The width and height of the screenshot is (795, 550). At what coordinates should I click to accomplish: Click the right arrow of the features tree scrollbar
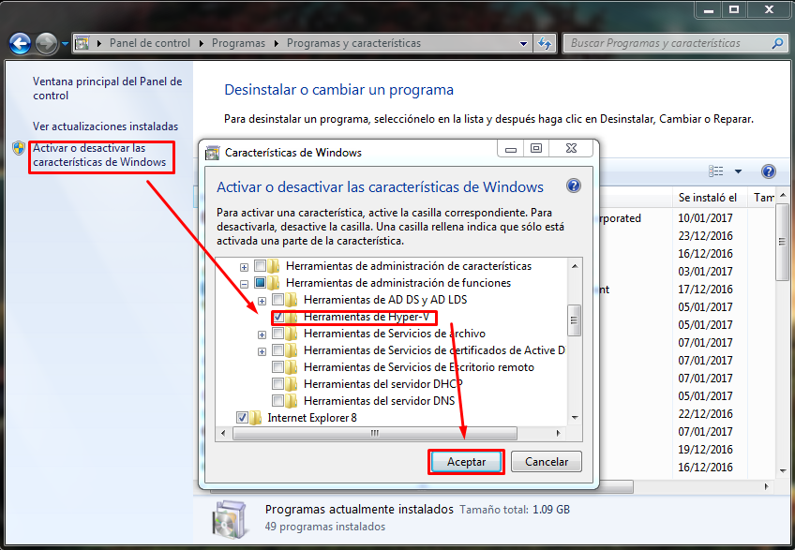558,434
